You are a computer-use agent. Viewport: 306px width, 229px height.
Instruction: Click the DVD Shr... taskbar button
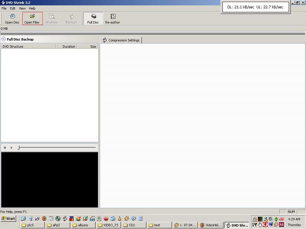coord(237,225)
